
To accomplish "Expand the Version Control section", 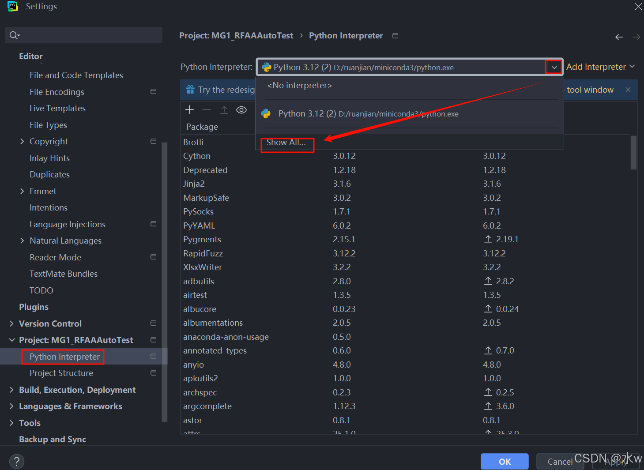I will pos(11,323).
